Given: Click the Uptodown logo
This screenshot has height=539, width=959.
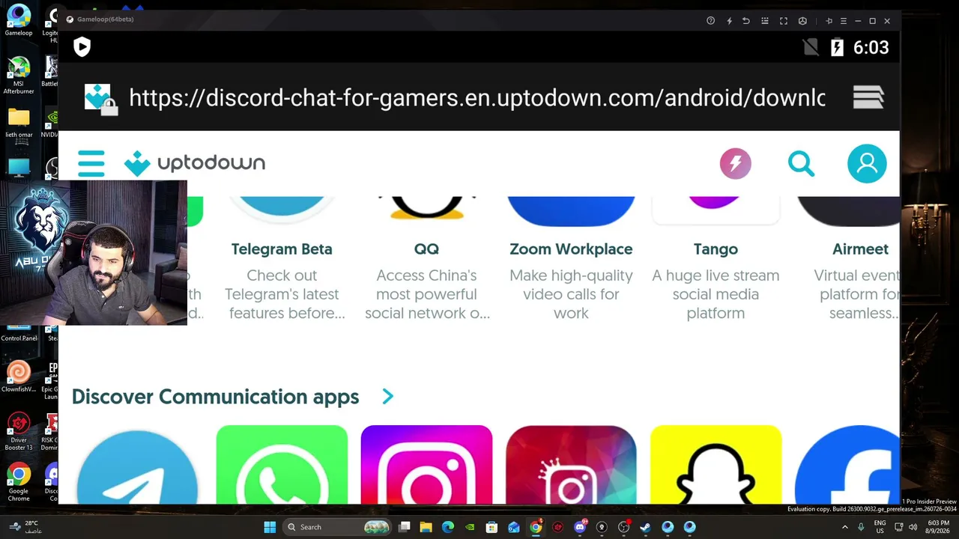Looking at the screenshot, I should 195,163.
